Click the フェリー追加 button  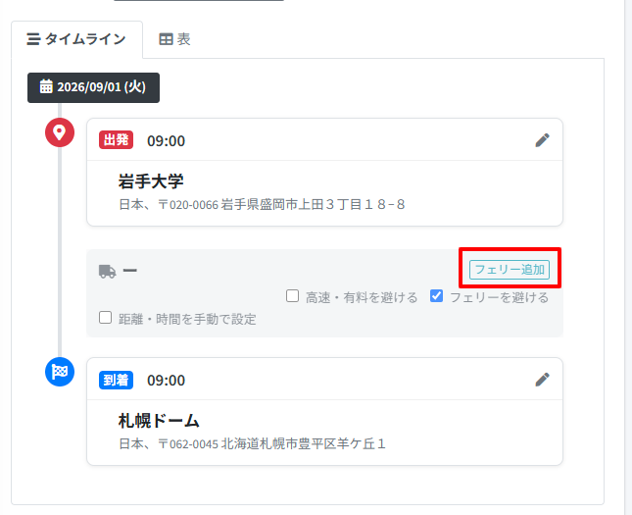click(510, 269)
